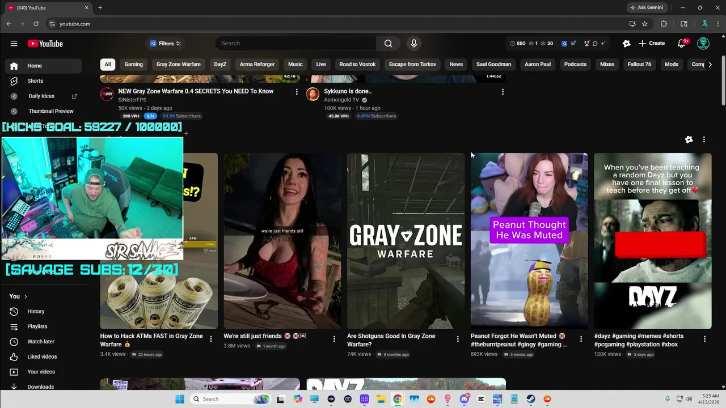Bookmark this page with the star icon

645,24
